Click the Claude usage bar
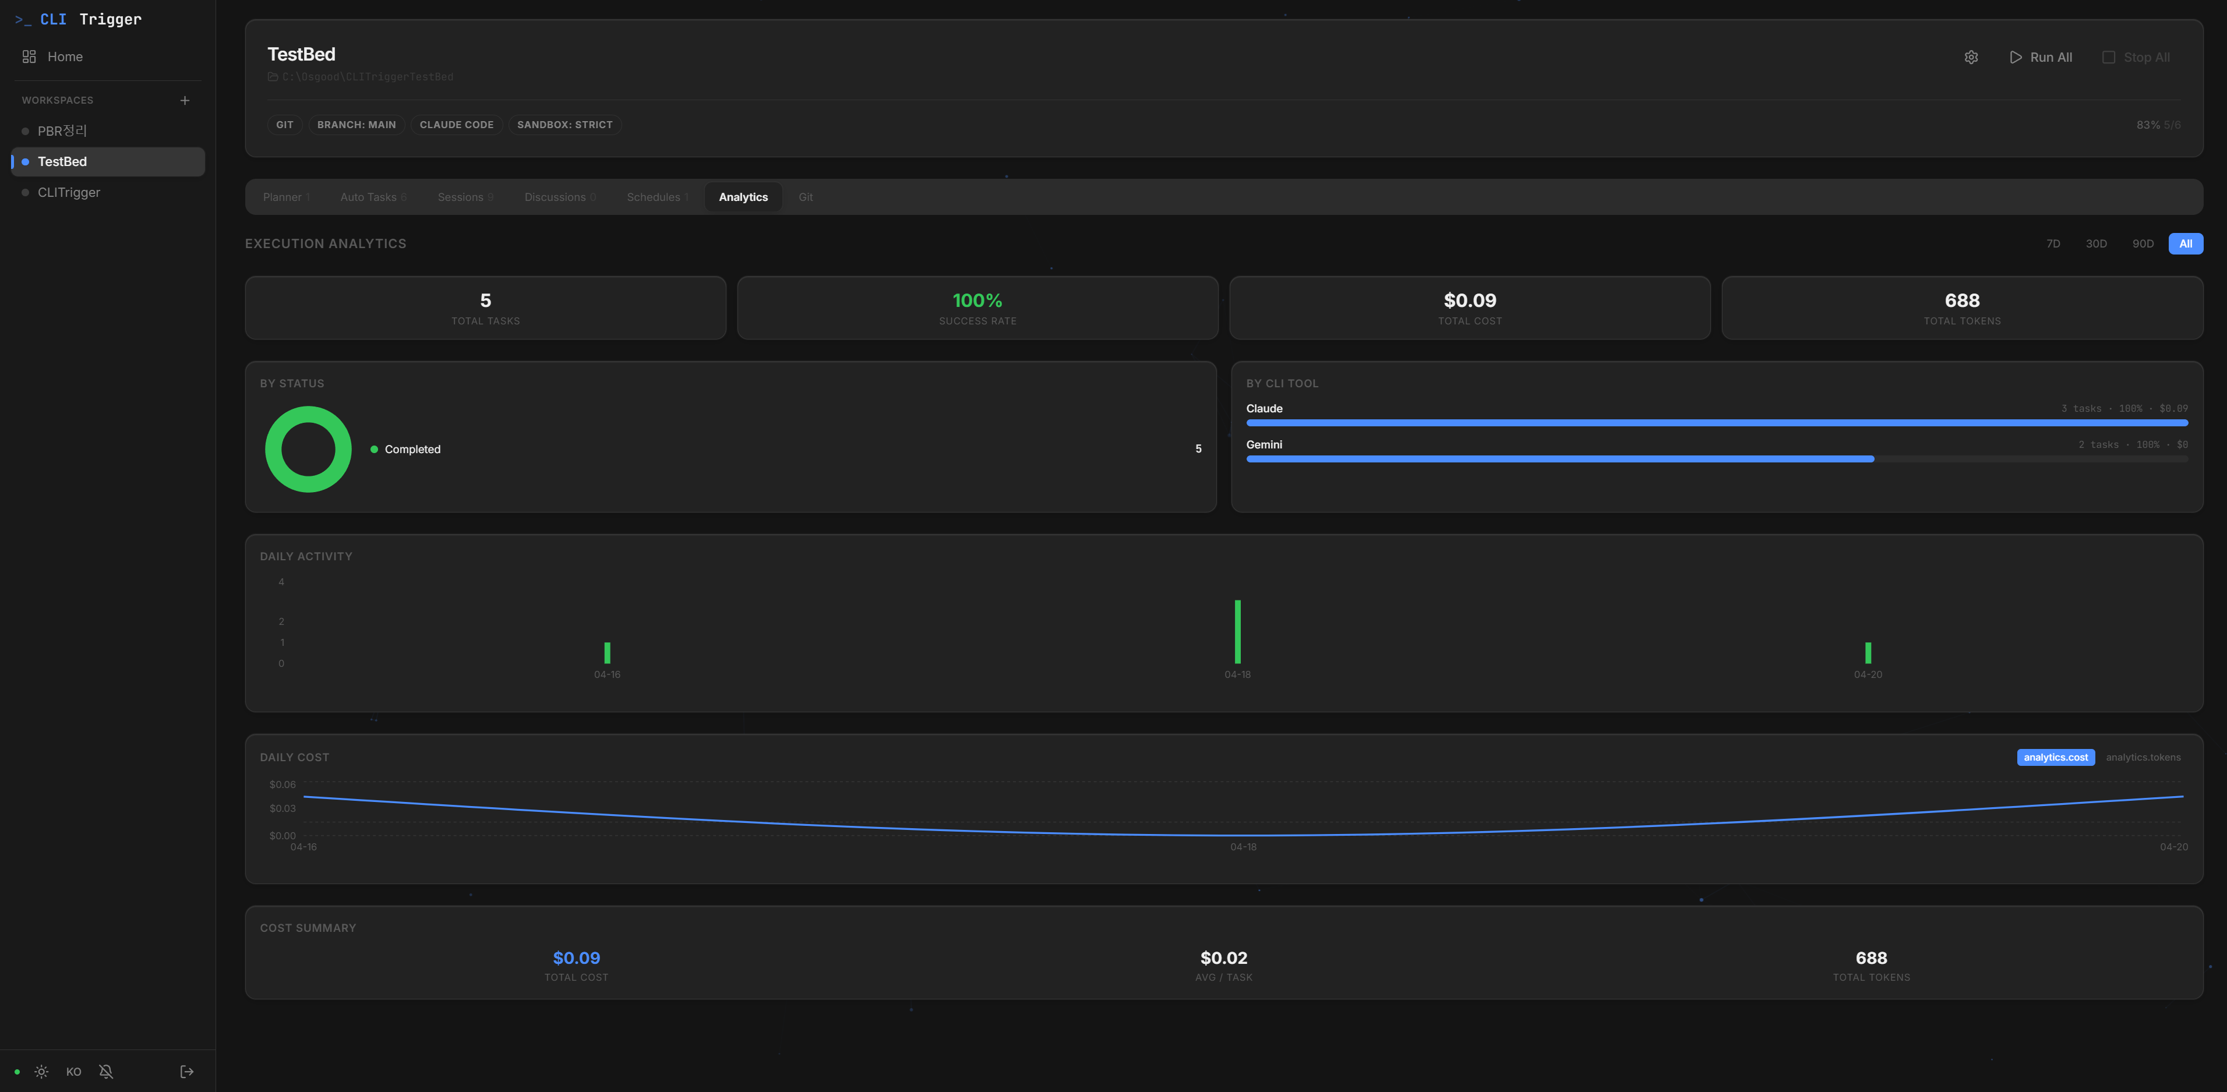This screenshot has width=2227, height=1092. pyautogui.click(x=1716, y=423)
